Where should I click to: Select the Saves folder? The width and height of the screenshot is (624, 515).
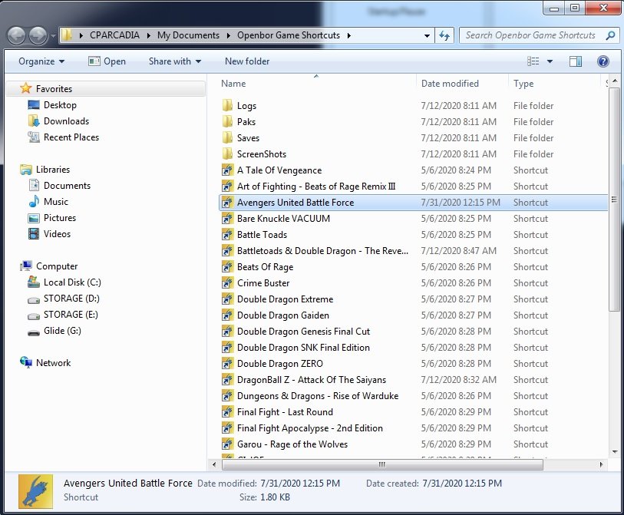coord(413,137)
